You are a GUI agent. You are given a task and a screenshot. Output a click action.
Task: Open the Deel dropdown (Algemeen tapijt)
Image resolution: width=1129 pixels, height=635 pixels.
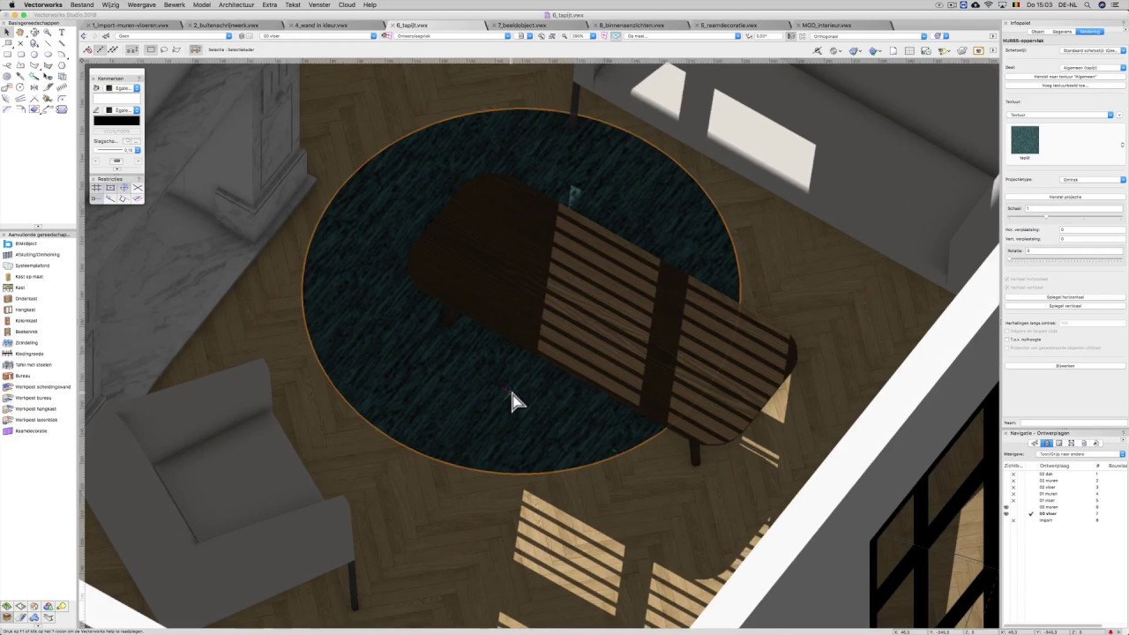[x=1093, y=68]
